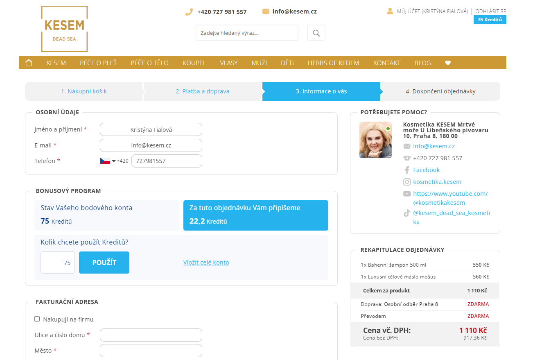Open the KONTAKT menu item
Screen dimensions: 560x360
387,63
